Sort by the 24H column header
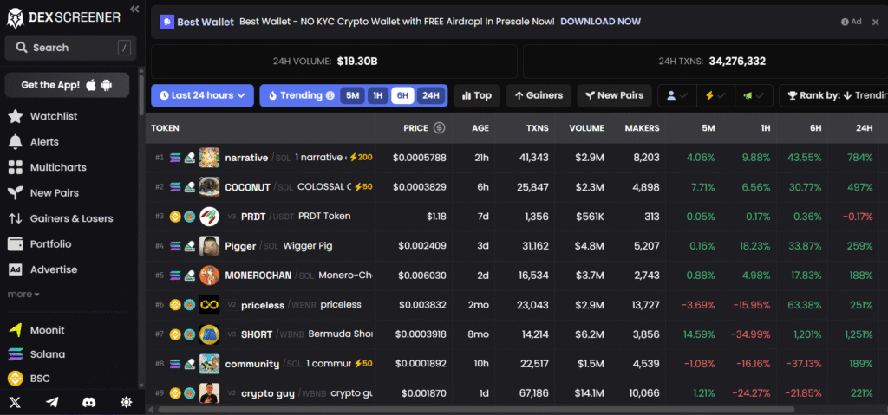 865,128
